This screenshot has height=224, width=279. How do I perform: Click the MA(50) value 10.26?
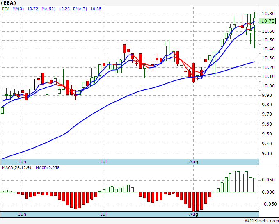tap(64, 9)
